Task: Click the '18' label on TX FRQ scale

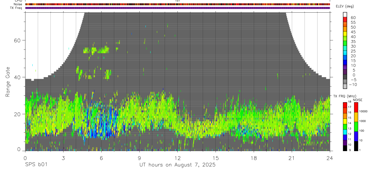Action: [350, 102]
